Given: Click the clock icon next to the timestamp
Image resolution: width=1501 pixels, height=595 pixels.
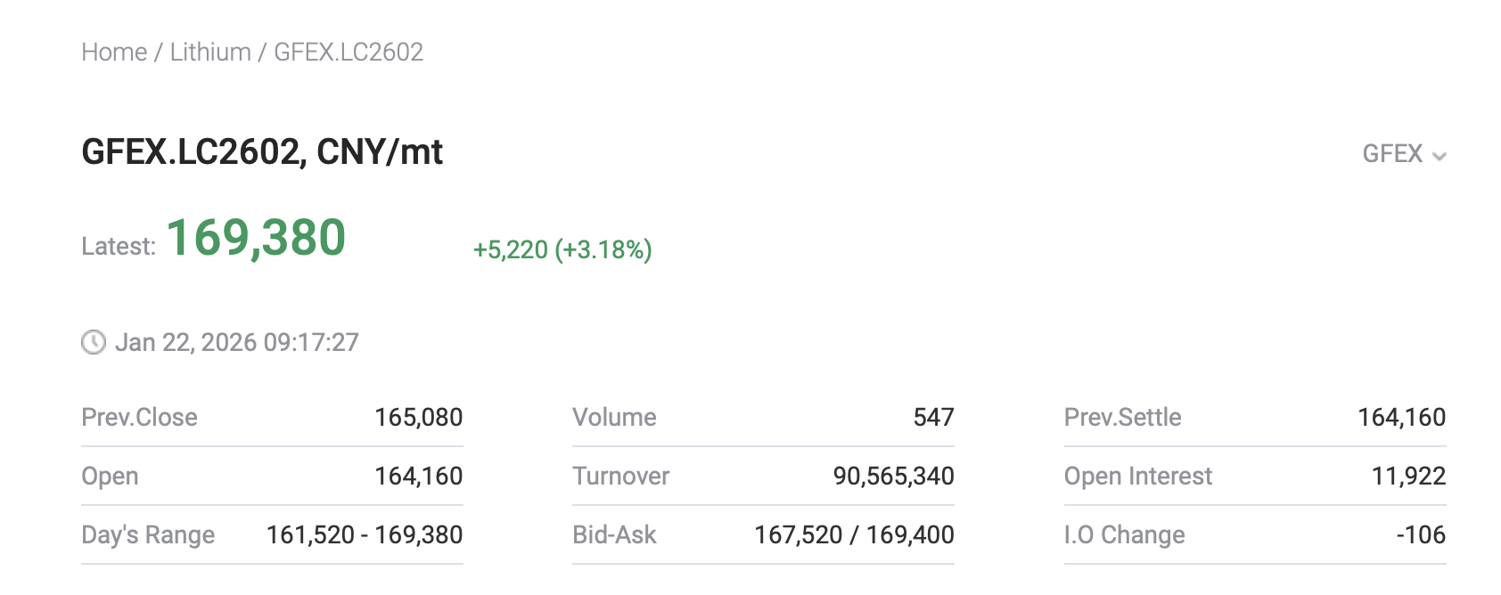Looking at the screenshot, I should (x=94, y=342).
